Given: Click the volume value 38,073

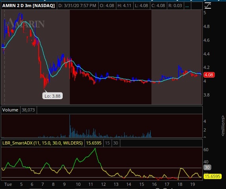Looking at the screenshot, I should (28, 110).
